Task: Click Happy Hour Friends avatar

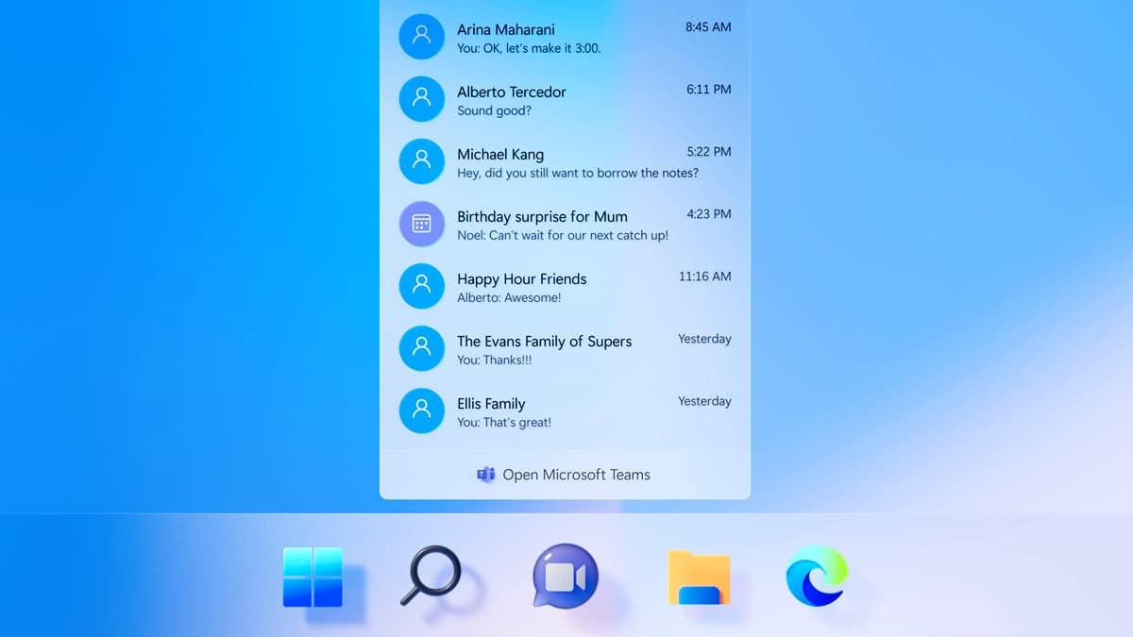Action: [422, 286]
